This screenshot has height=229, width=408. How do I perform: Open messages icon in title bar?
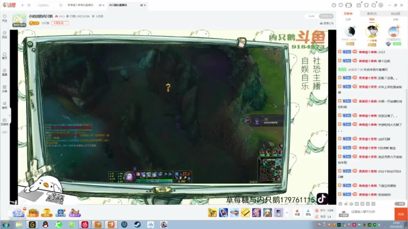point(373,5)
